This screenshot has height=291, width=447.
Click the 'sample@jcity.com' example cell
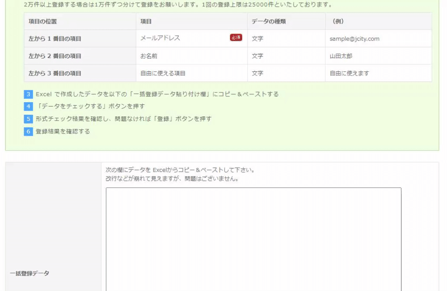point(378,38)
